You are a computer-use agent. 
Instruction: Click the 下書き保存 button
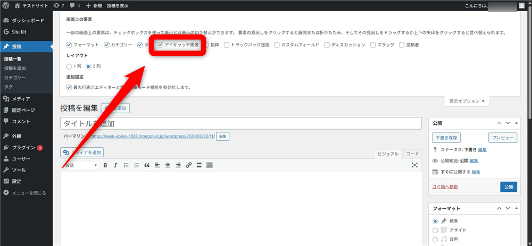point(446,138)
